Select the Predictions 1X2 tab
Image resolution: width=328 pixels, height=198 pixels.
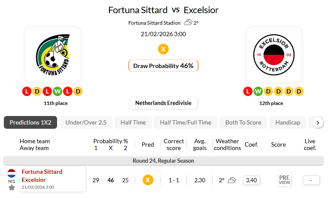tap(30, 122)
